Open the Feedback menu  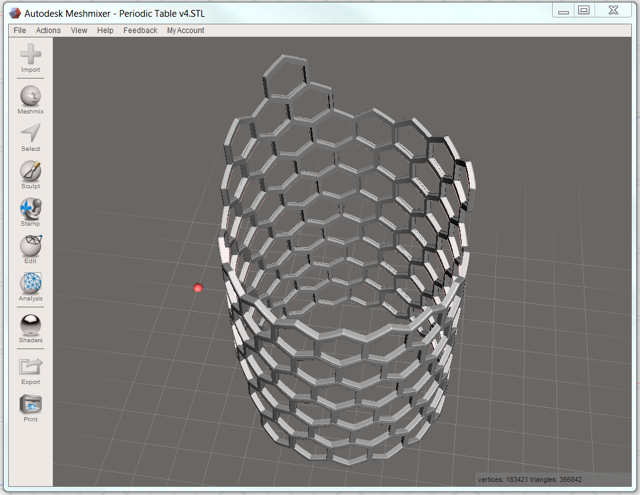140,30
